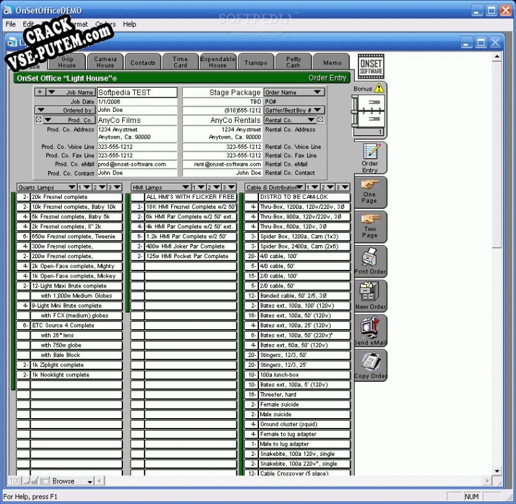Click the record slider on the book icon
The image size is (516, 504).
tap(355, 113)
